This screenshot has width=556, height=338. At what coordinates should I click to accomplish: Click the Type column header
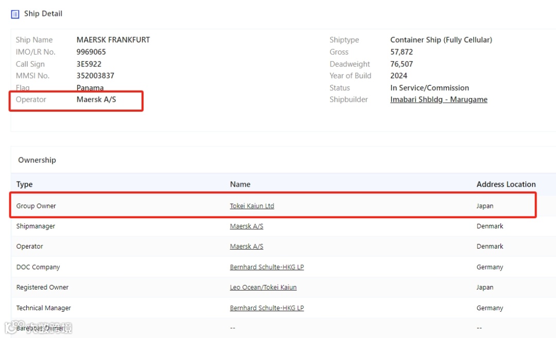tap(25, 184)
